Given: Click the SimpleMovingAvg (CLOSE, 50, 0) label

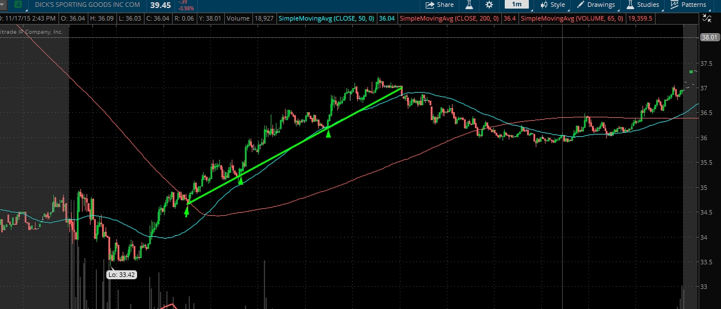Looking at the screenshot, I should point(326,18).
